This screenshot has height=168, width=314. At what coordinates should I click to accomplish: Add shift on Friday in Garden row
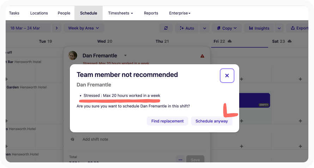[242, 121]
